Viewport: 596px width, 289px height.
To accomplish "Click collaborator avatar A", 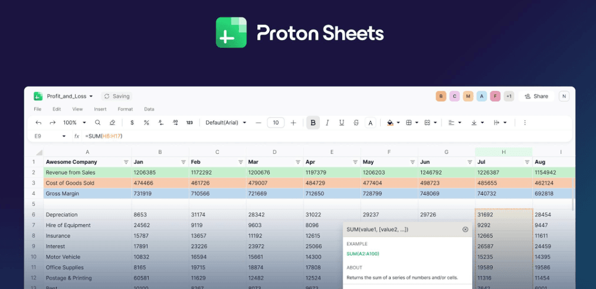I will pos(482,97).
